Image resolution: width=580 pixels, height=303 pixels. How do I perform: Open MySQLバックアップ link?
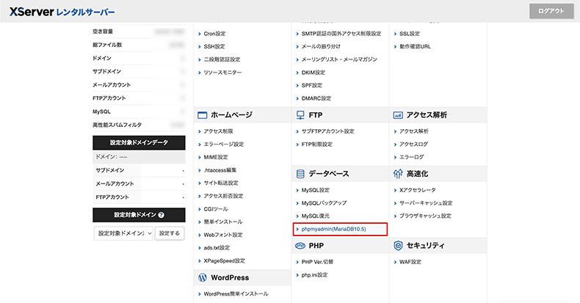point(324,202)
